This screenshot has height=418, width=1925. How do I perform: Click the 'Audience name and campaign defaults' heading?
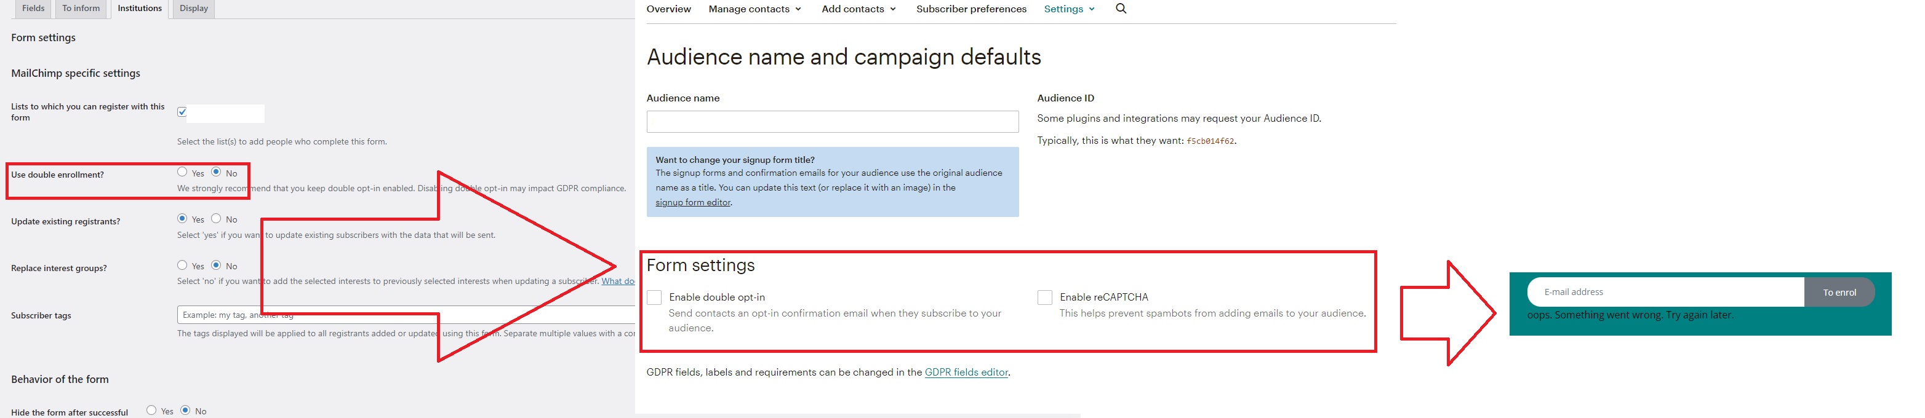click(x=844, y=57)
